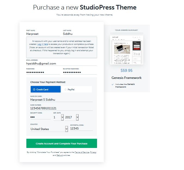Click Create Account and Complete Your Purchase
This screenshot has width=184, height=170.
(62, 143)
